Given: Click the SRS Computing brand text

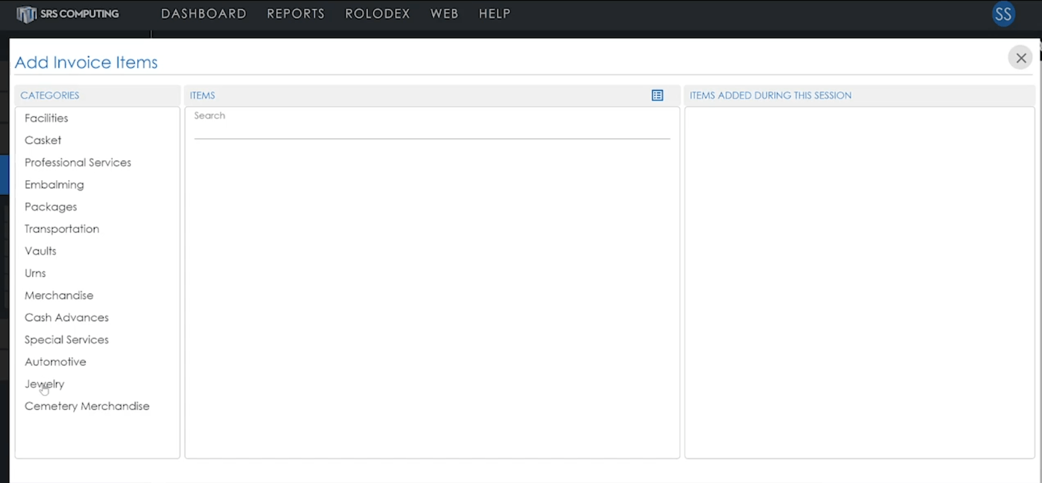Looking at the screenshot, I should (79, 14).
